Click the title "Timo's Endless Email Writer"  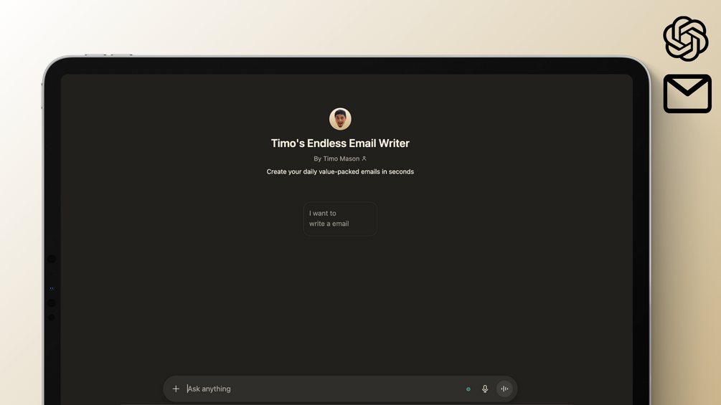coord(340,143)
